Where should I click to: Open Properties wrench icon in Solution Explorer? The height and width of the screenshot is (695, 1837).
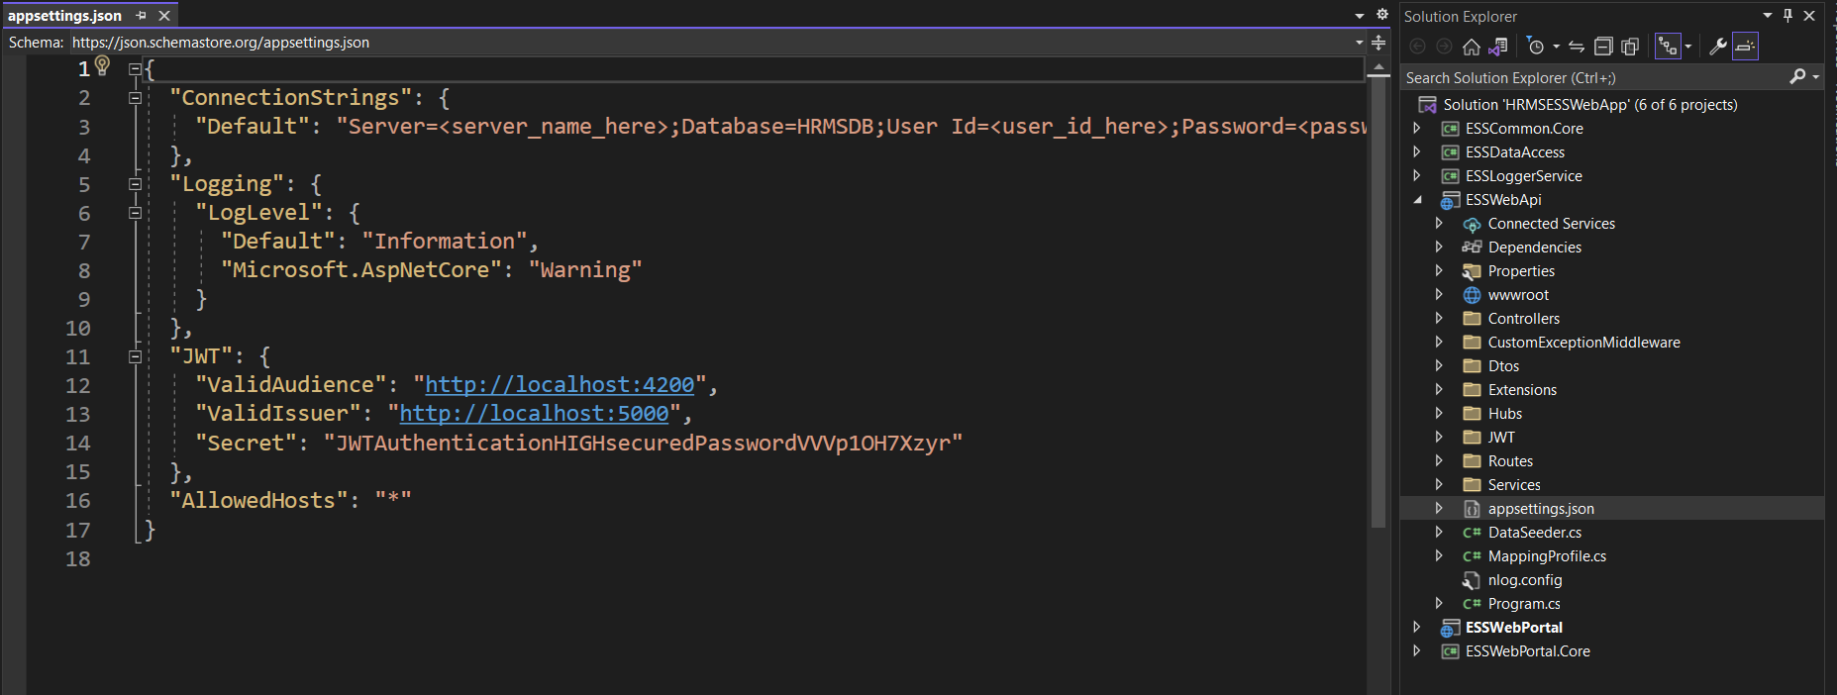[x=1718, y=47]
